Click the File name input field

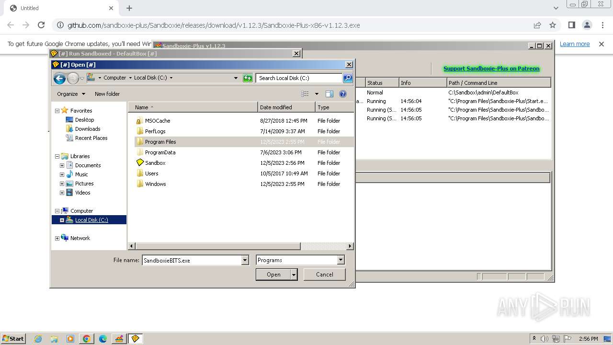(x=192, y=260)
